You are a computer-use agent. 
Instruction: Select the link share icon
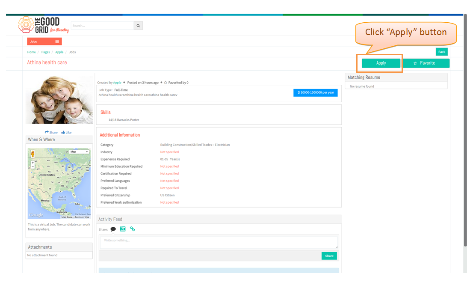[132, 229]
